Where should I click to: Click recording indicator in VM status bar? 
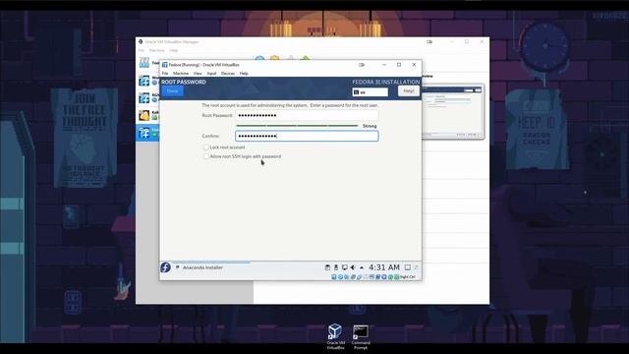coord(378,277)
